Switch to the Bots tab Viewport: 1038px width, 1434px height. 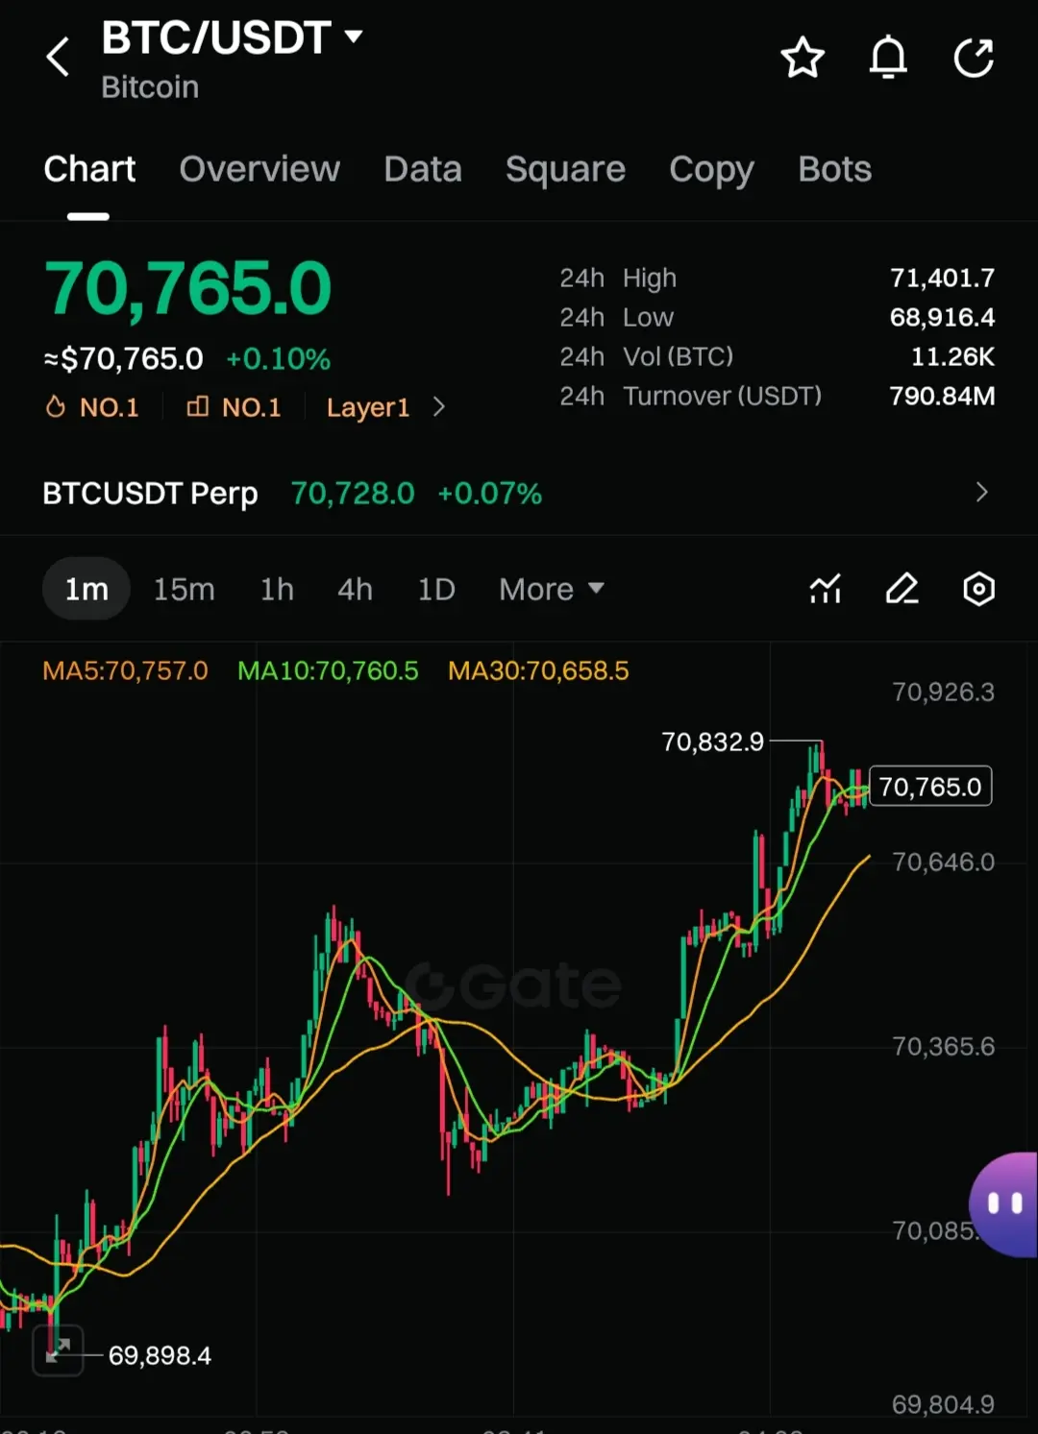(x=834, y=169)
